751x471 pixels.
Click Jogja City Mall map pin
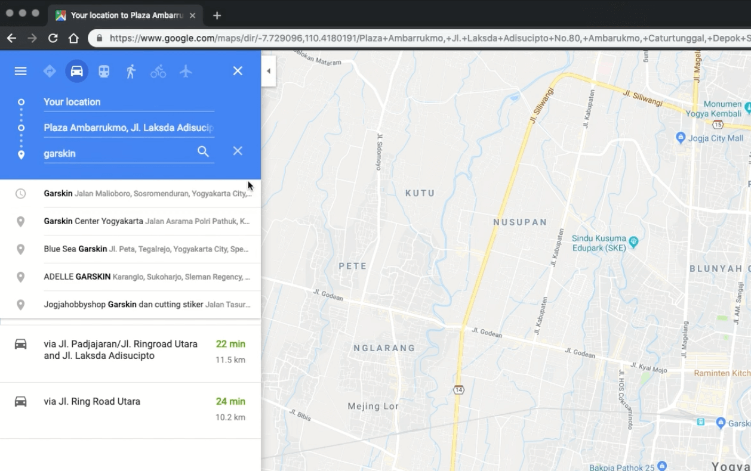680,138
